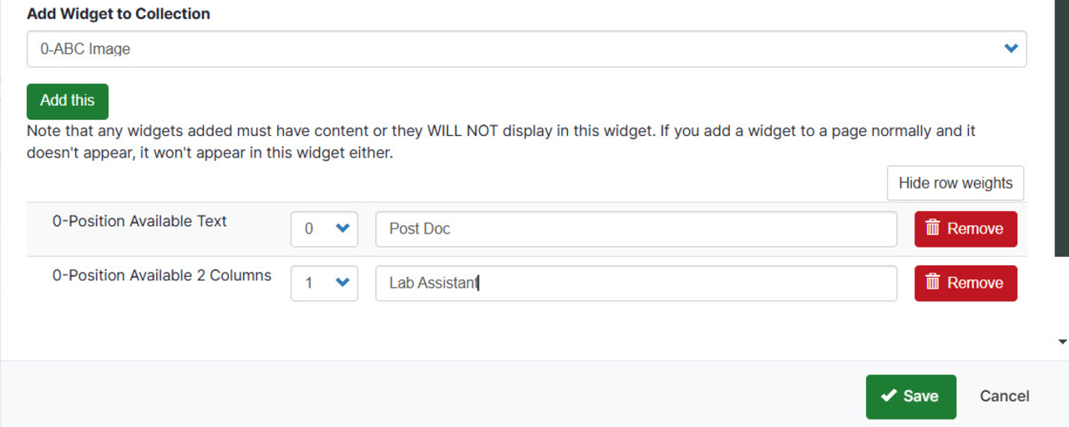Focus the Post Doc title field
1069x427 pixels.
click(x=636, y=229)
